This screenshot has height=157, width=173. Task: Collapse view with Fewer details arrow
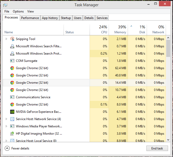click(7, 148)
